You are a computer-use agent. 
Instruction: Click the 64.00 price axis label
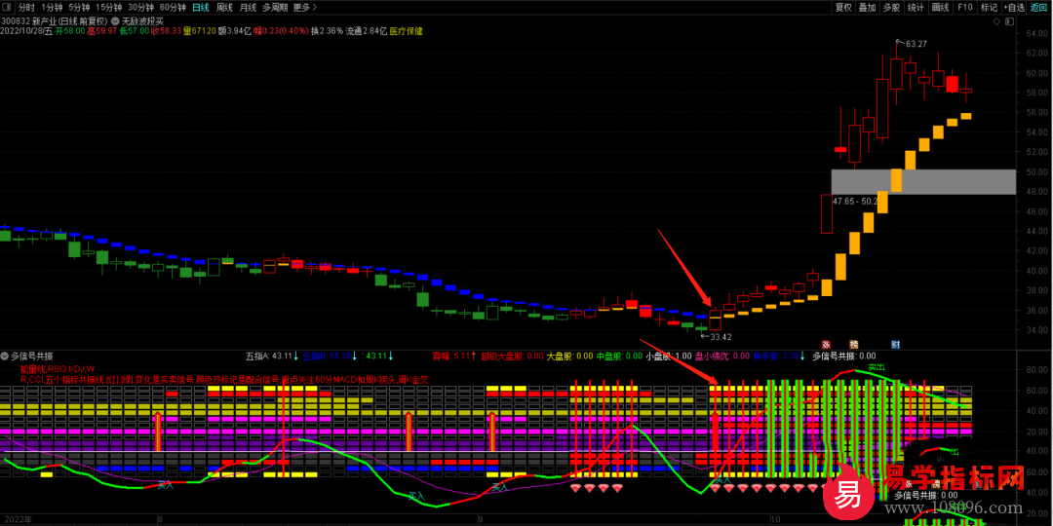tap(1034, 33)
